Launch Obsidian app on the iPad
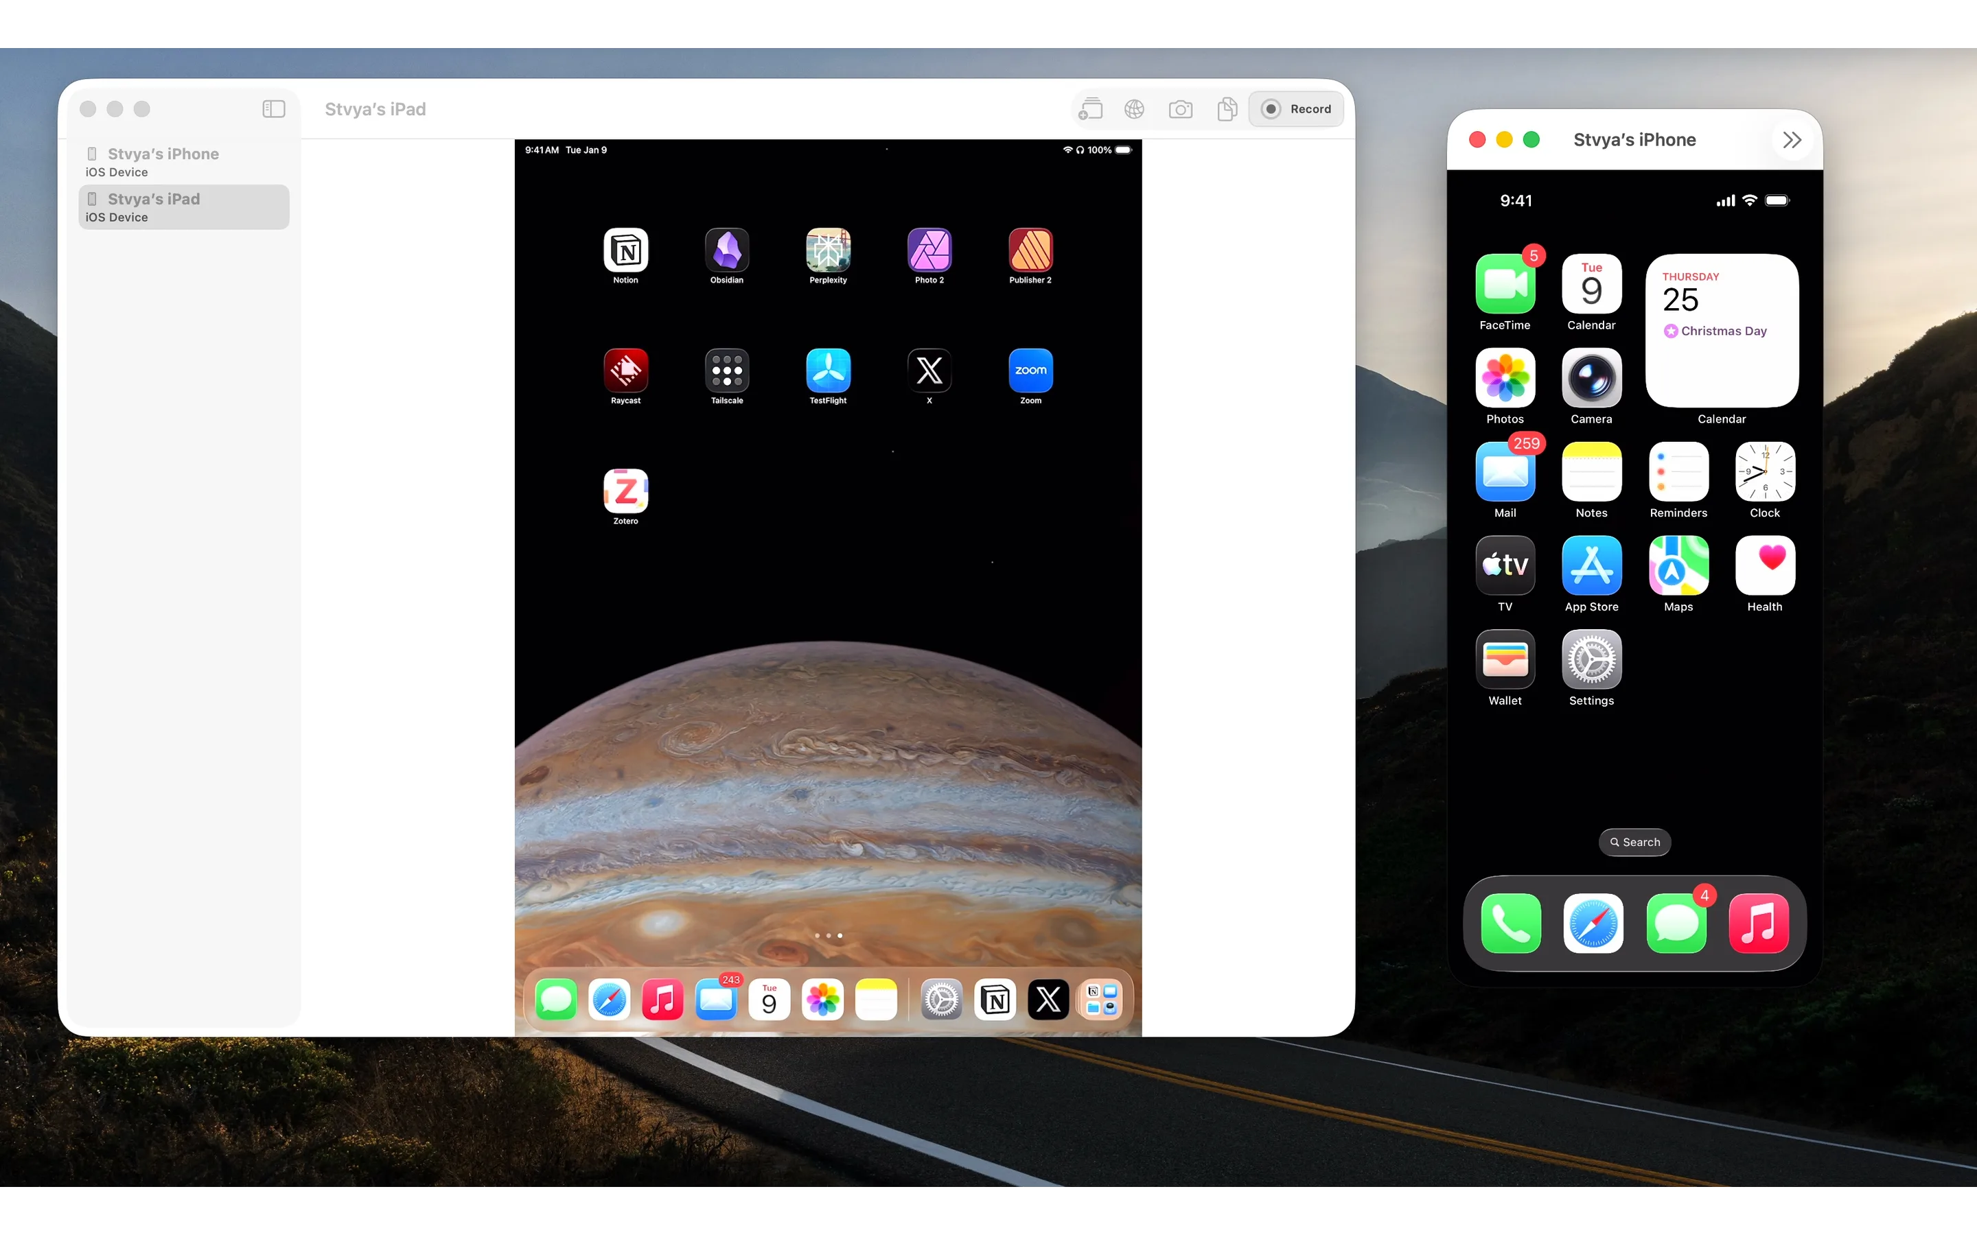The image size is (1977, 1235). click(x=726, y=250)
